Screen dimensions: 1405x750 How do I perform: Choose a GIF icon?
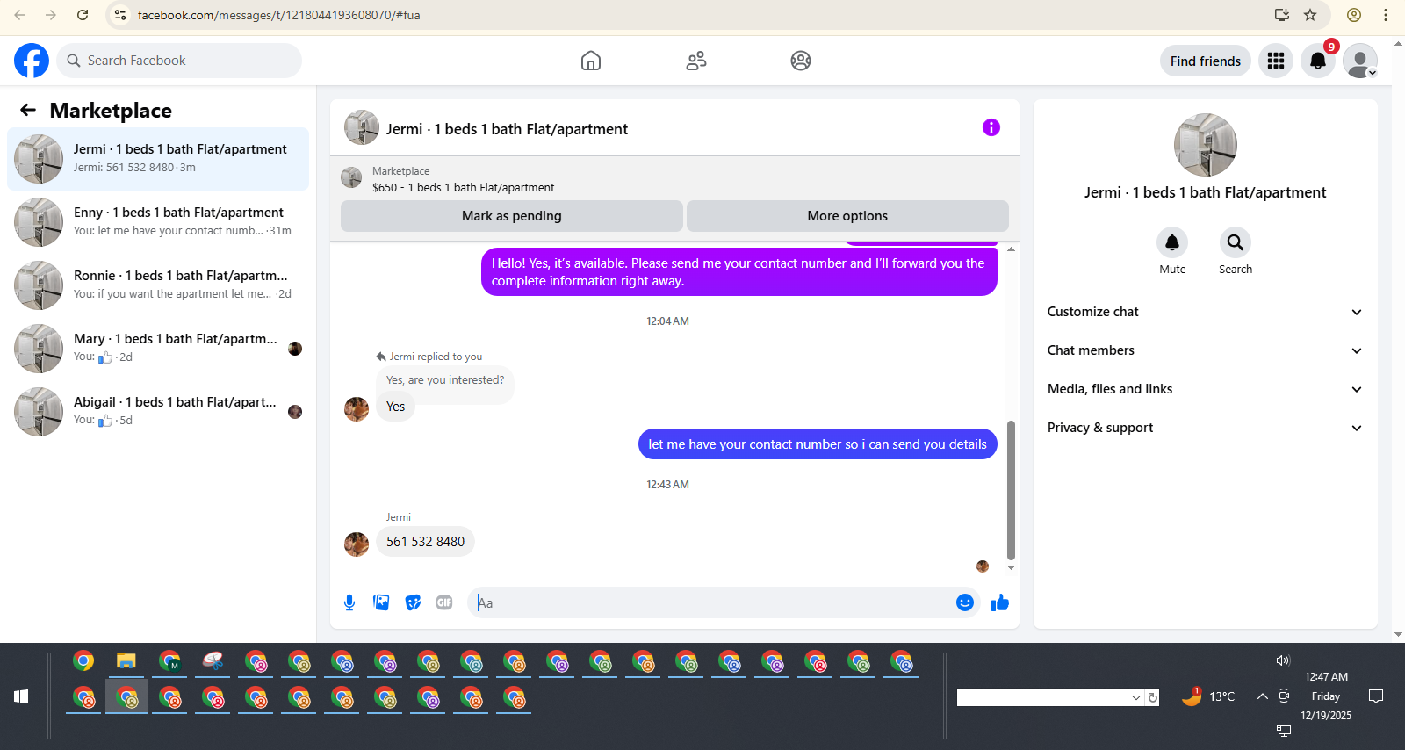click(444, 602)
